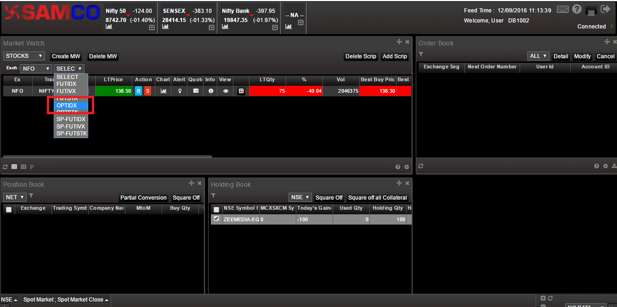This screenshot has height=307, width=617.
Task: Click the Delete Scrip button
Action: [361, 56]
